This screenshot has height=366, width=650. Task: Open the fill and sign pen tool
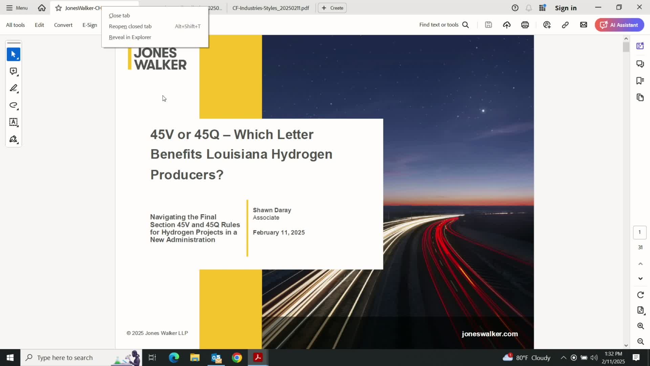coord(13,139)
